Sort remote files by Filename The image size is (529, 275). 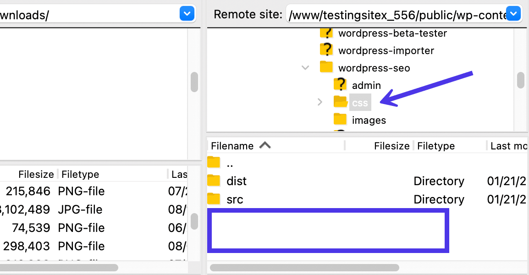click(233, 145)
